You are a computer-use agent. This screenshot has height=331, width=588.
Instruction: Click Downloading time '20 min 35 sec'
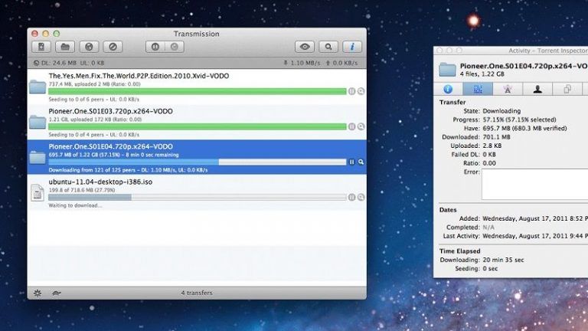[x=503, y=260]
